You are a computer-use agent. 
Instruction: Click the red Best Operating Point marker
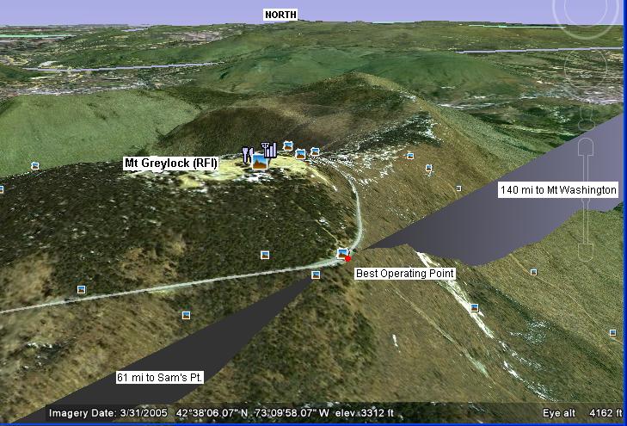(x=348, y=257)
